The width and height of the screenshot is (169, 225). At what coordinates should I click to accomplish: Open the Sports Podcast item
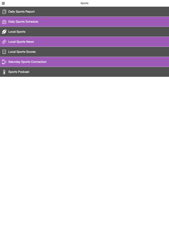84,72
